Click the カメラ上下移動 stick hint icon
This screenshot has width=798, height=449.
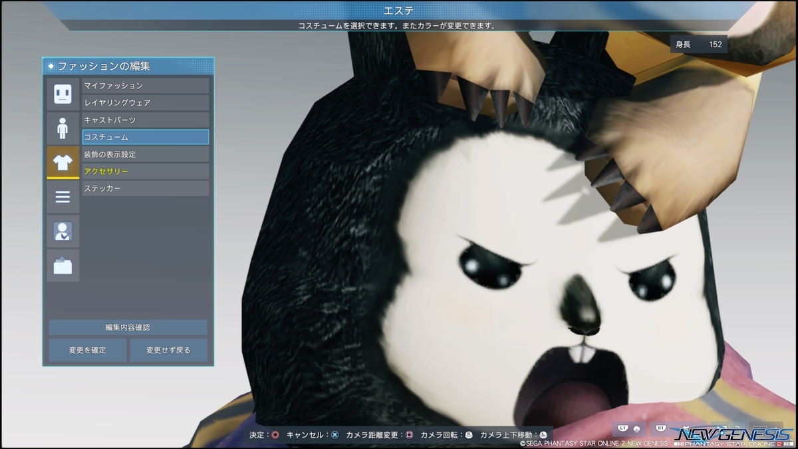(543, 435)
